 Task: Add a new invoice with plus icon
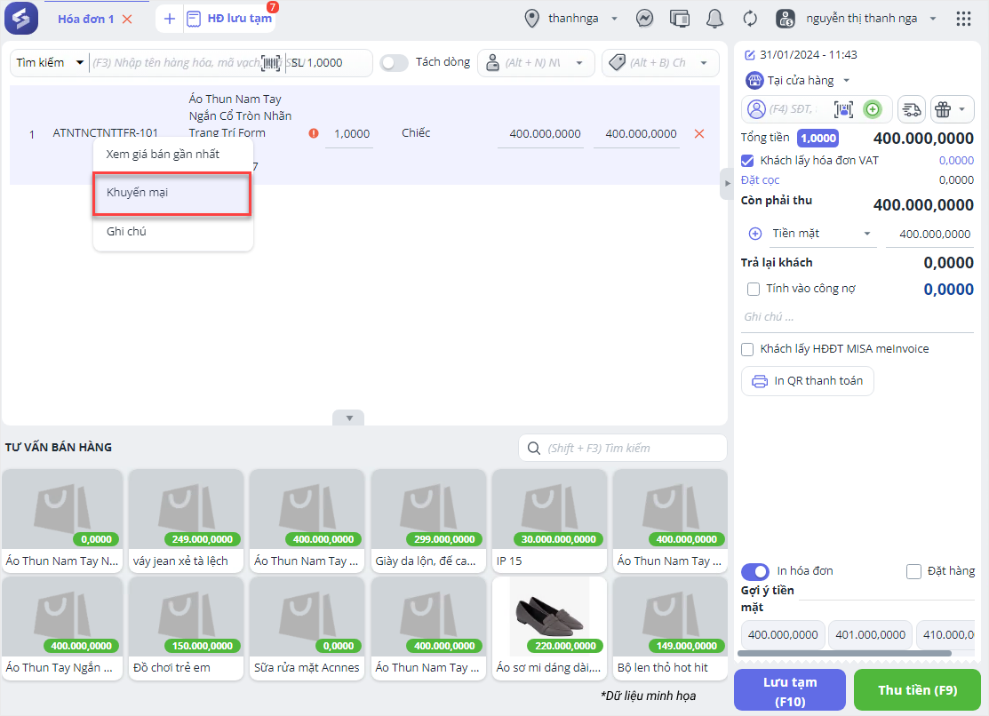169,19
